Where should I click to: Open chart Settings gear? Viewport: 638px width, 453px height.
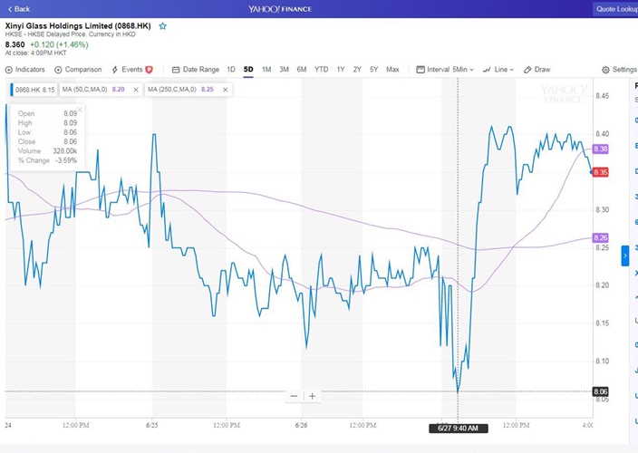click(x=605, y=70)
